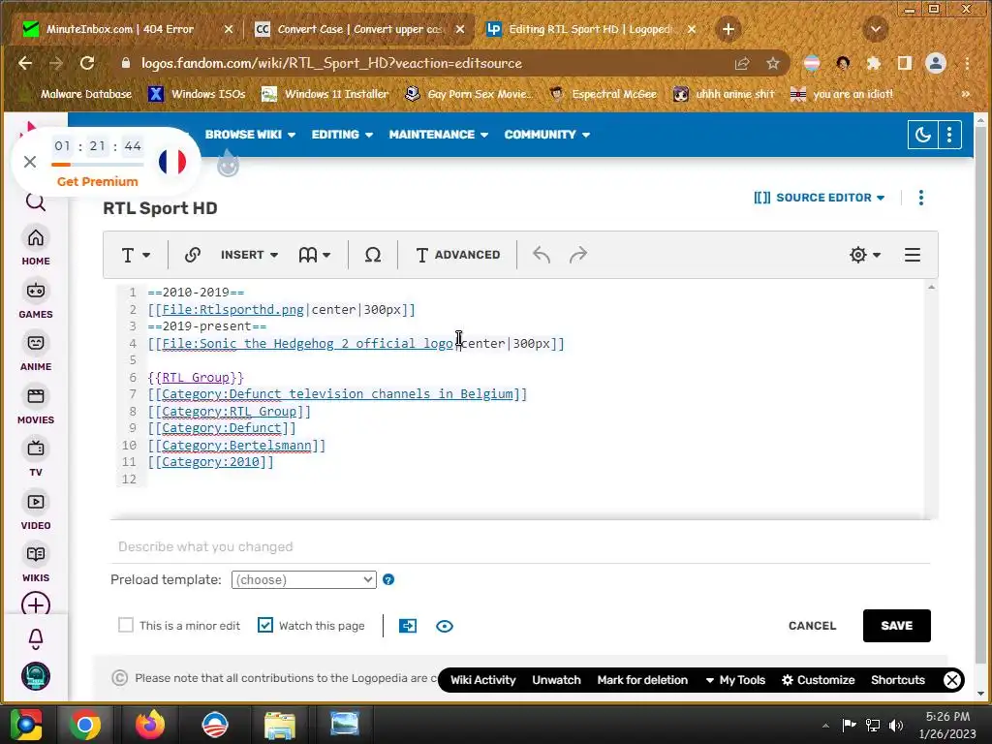Go to Fandom Home in sidebar
This screenshot has height=744, width=992.
(36, 247)
